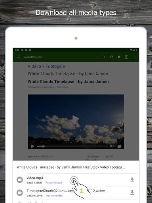Open the tabs counter icon

[127, 57]
